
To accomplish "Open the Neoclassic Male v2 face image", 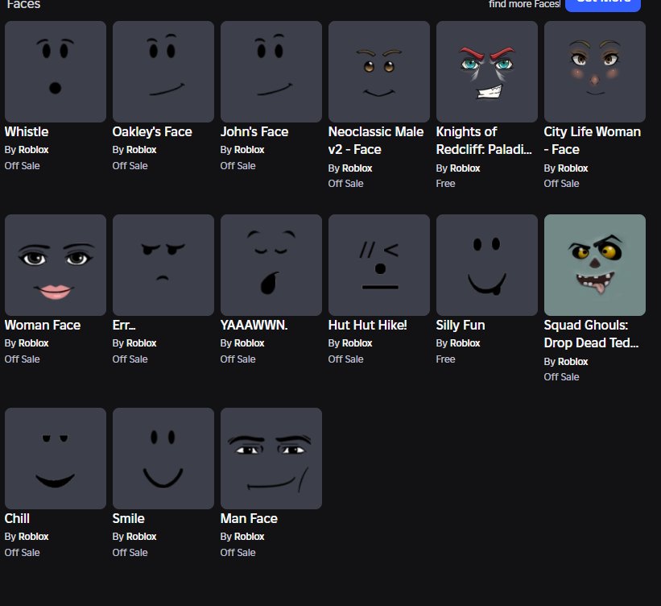I will click(379, 72).
